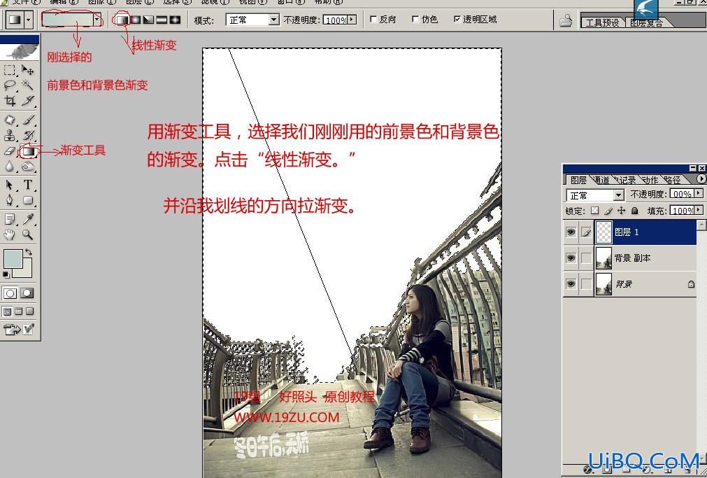Open the File Browser icon in options bar
Viewport: 707px width, 478px height.
pyautogui.click(x=566, y=20)
